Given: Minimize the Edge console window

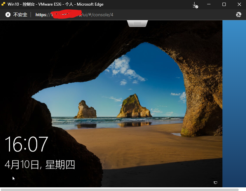Looking at the screenshot, I should pos(209,4).
